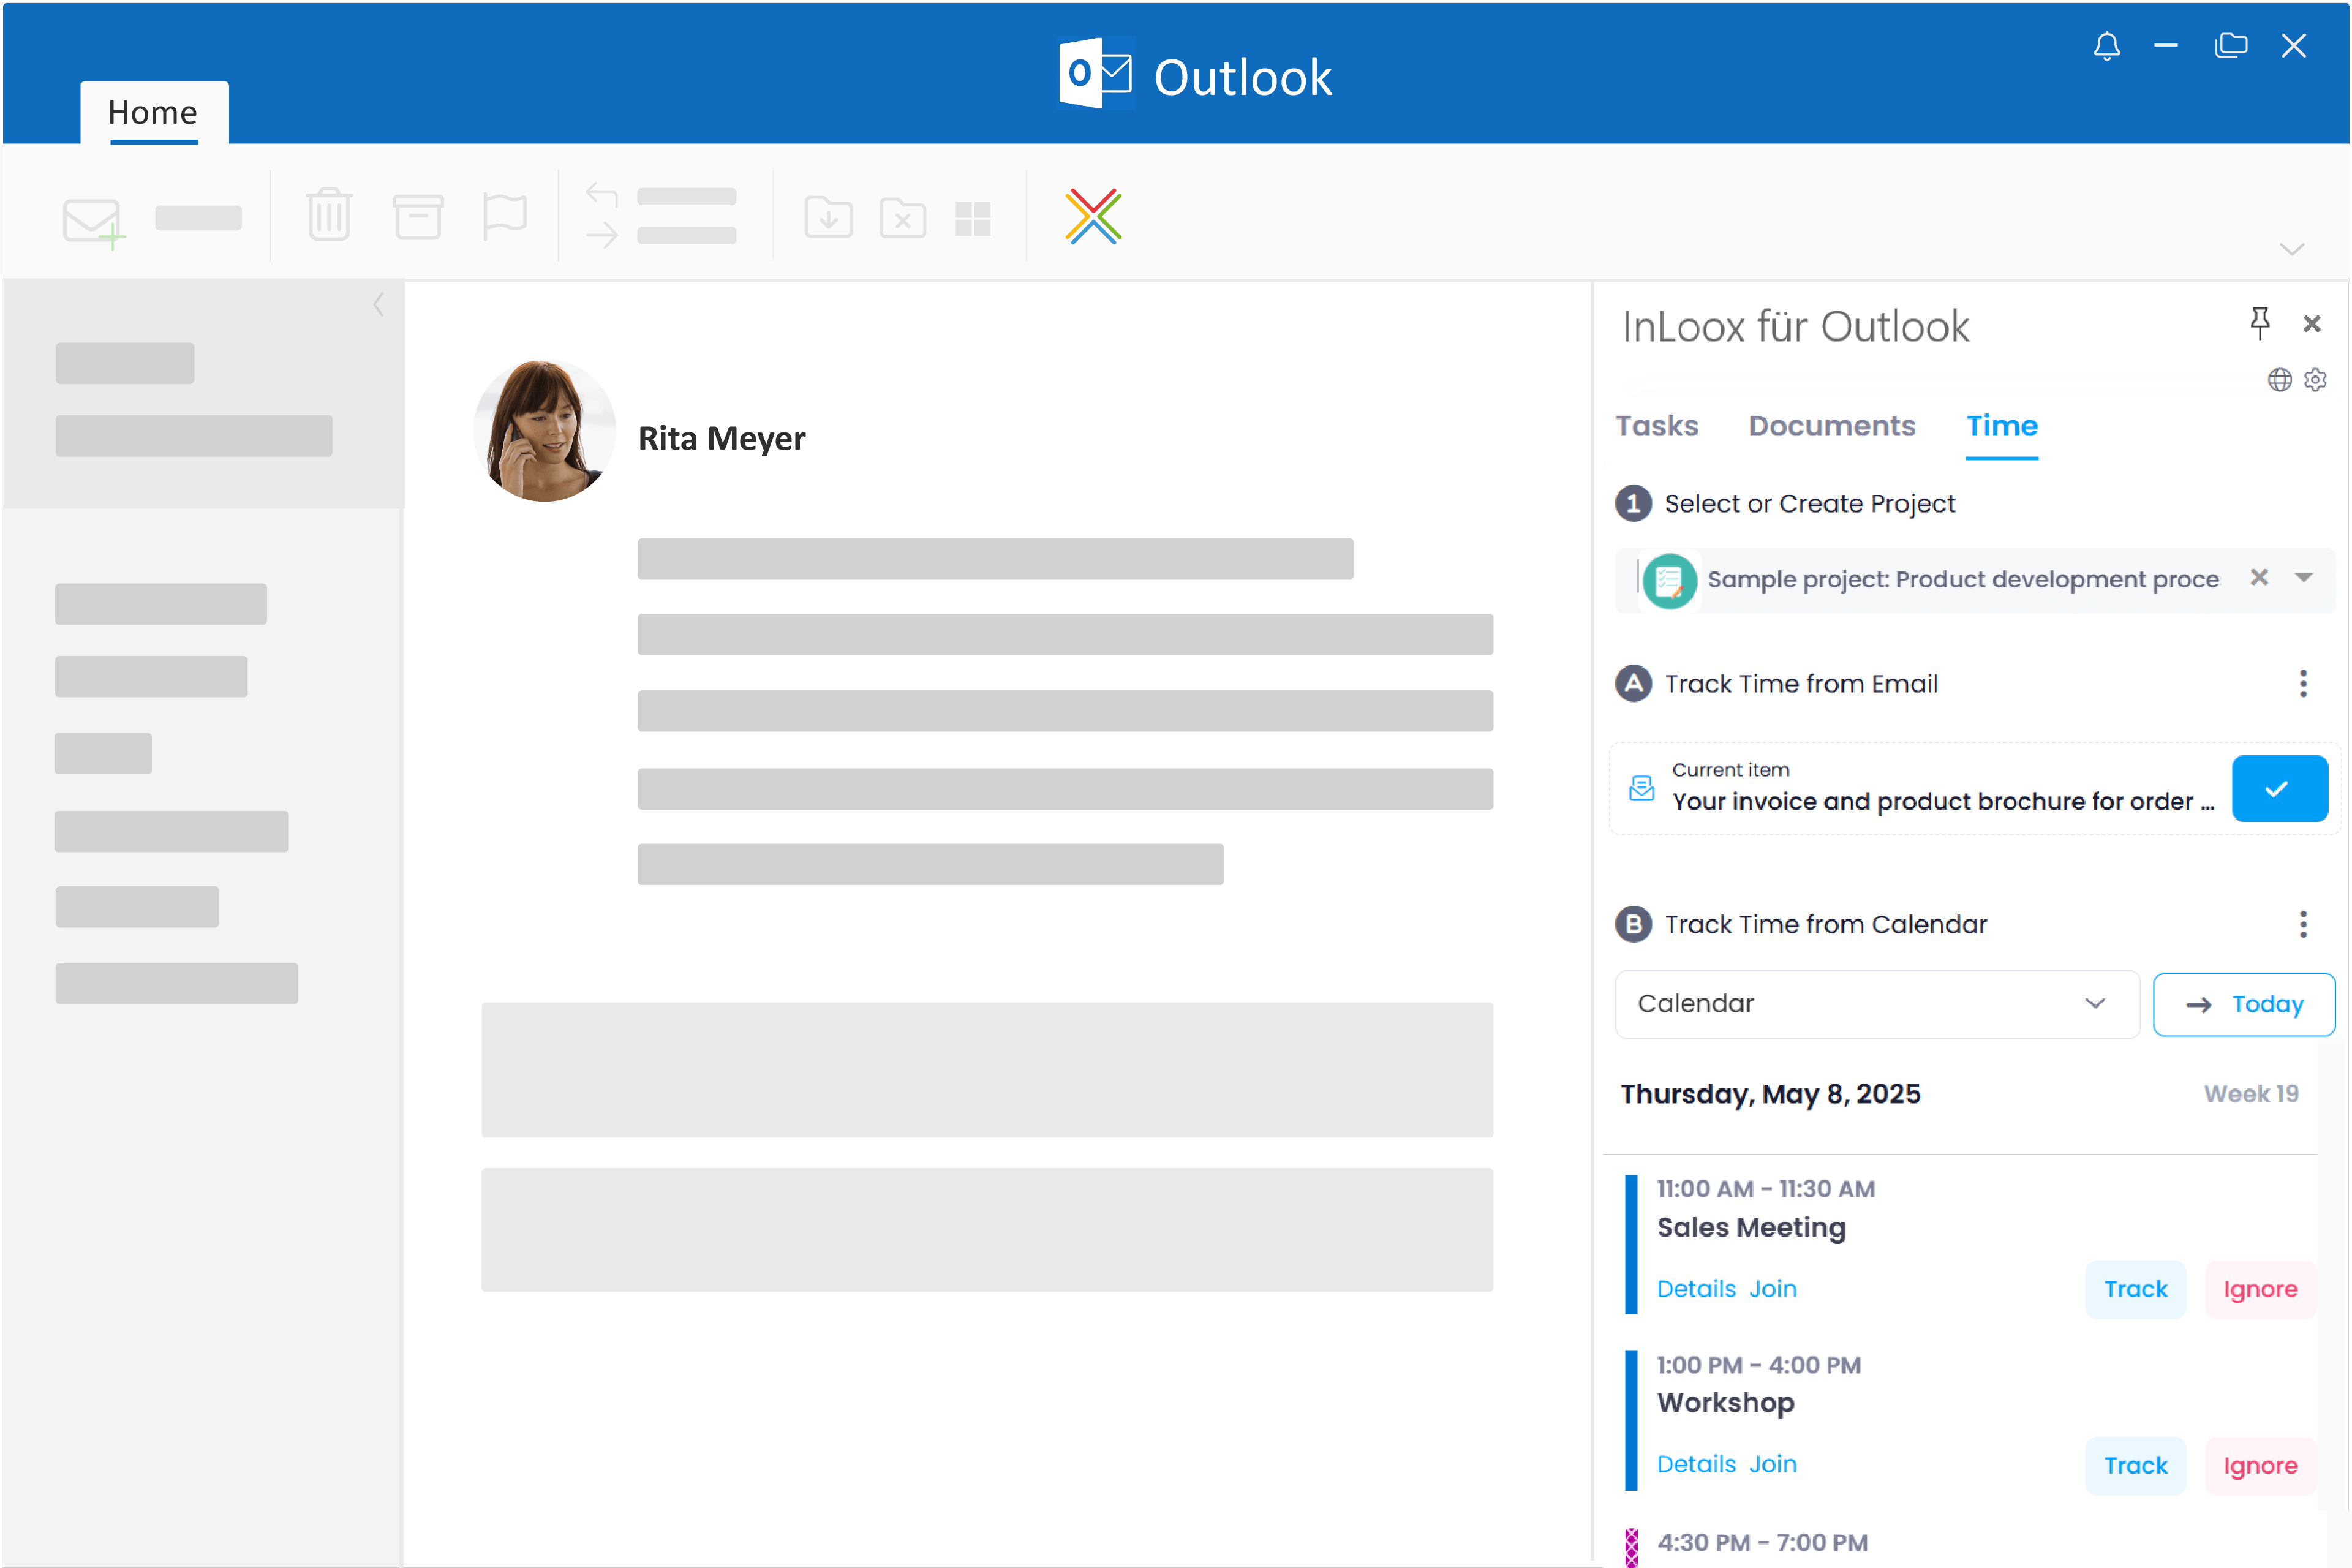Open Details for Sales Meeting

pos(1696,1289)
